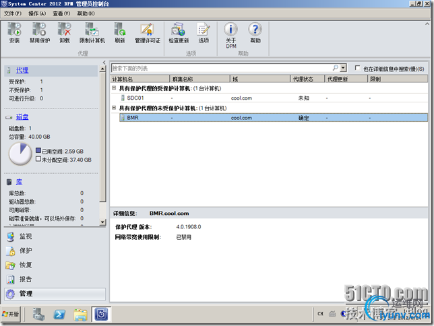Click the Recovery folder icon
Image resolution: width=434 pixels, height=326 pixels.
point(11,265)
